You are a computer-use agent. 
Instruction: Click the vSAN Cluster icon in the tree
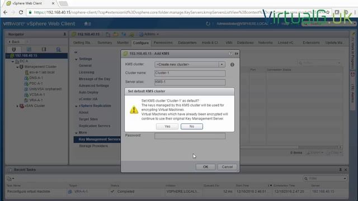coord(22,106)
